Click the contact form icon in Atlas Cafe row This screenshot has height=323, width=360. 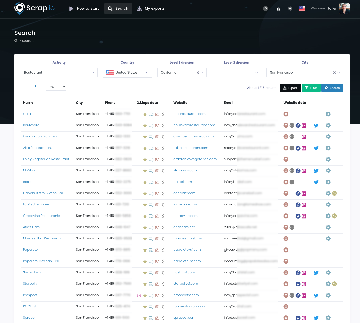pos(292,227)
